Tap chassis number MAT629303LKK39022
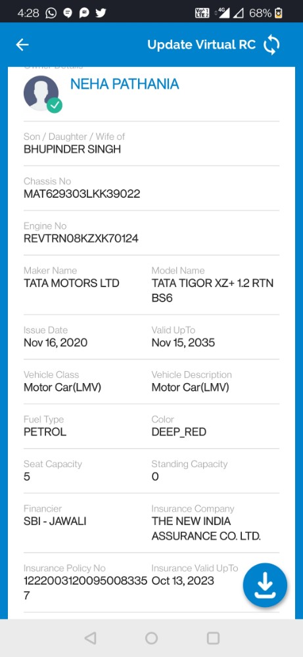 click(82, 194)
